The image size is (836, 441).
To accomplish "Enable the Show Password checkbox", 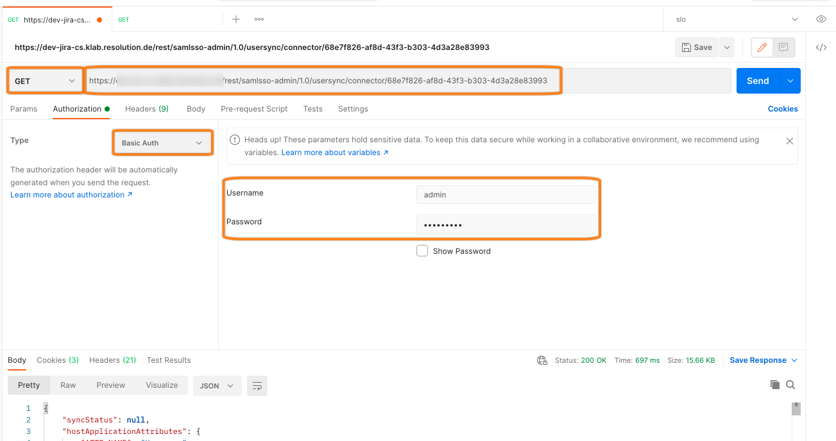I will click(x=422, y=251).
